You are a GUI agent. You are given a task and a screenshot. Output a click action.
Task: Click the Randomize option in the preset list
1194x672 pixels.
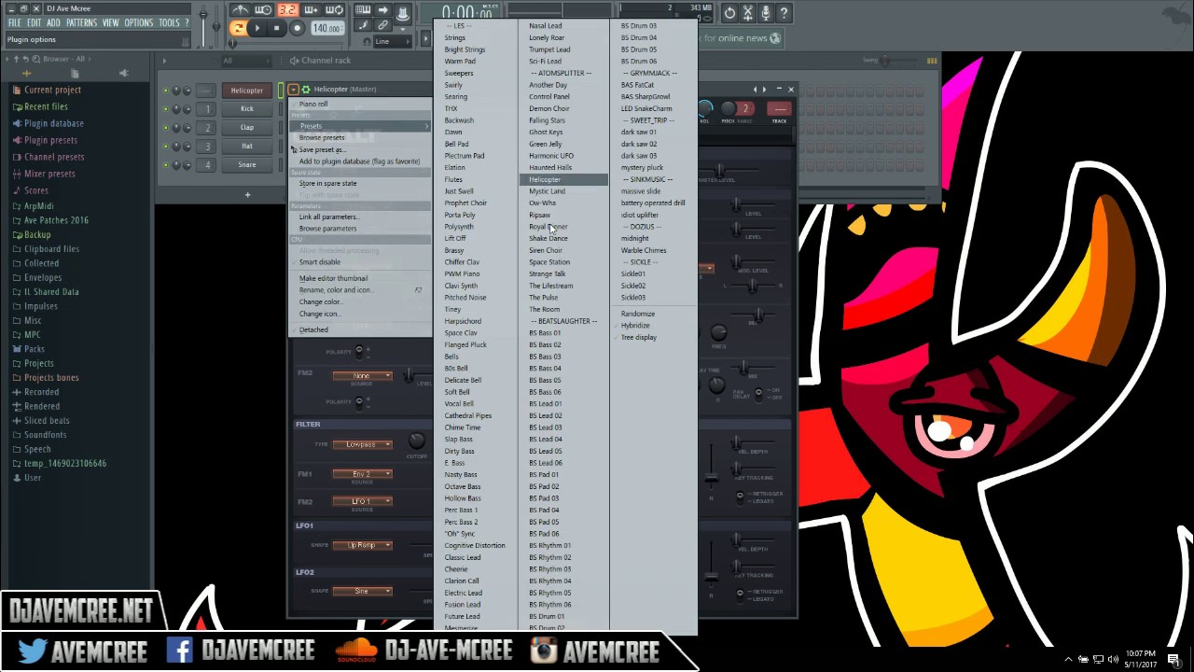(x=638, y=314)
